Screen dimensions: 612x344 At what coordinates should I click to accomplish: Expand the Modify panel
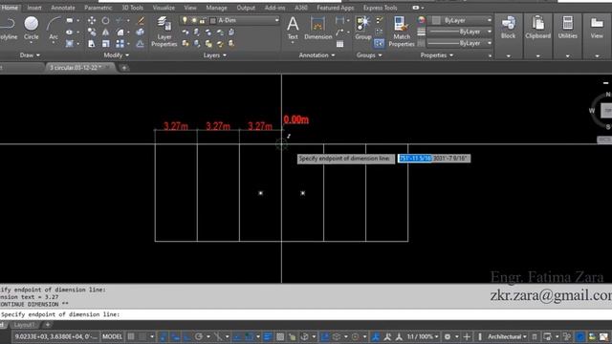pyautogui.click(x=117, y=55)
